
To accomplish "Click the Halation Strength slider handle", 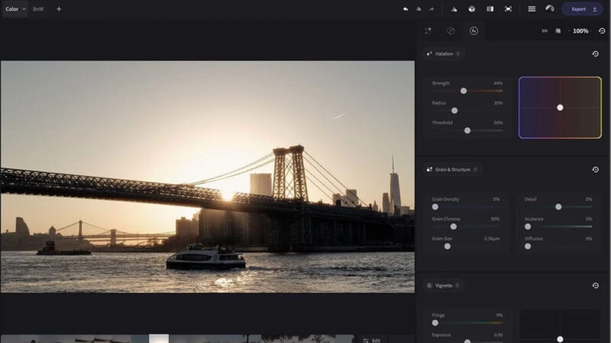I will [464, 91].
